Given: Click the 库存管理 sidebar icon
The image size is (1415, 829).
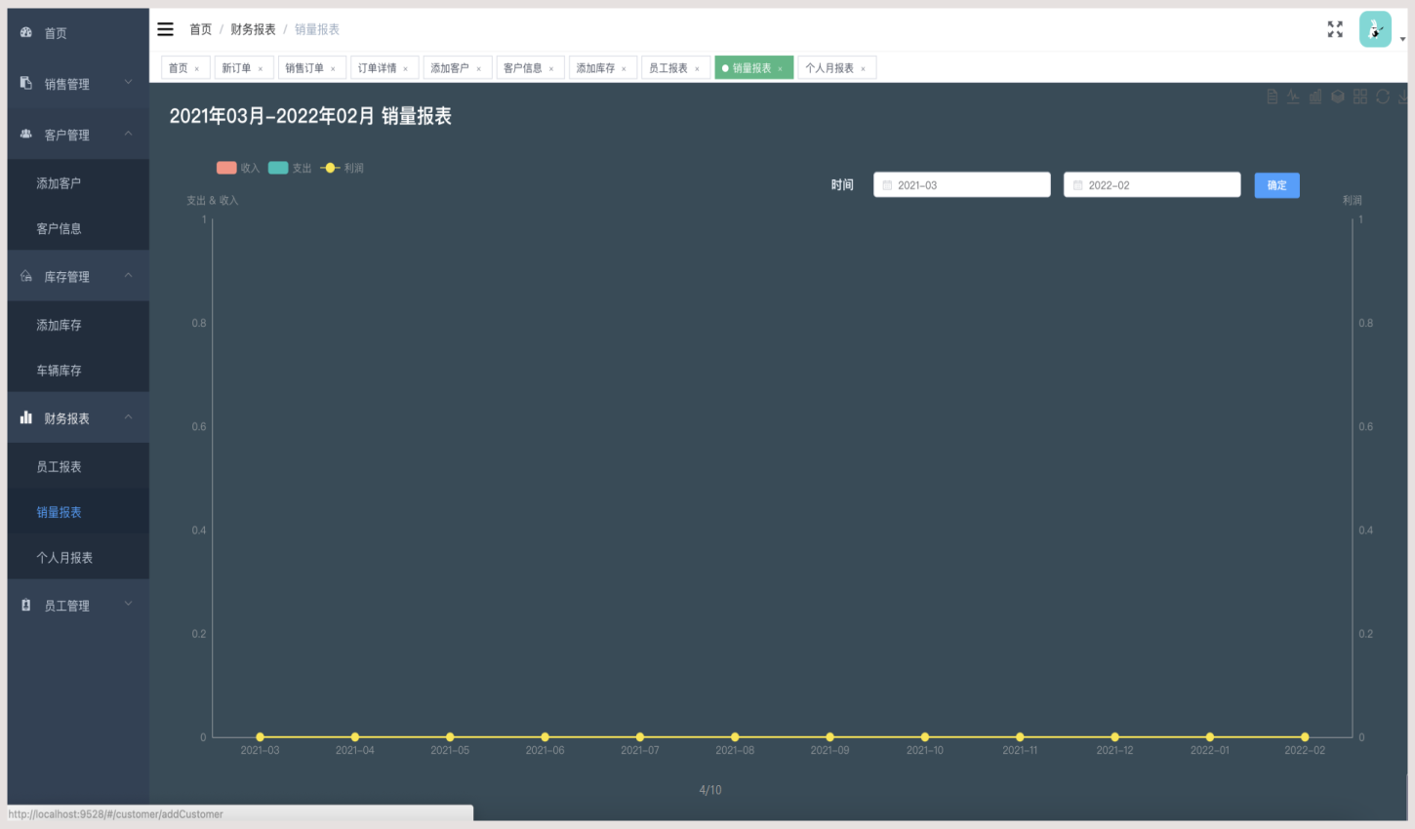Looking at the screenshot, I should [x=26, y=276].
